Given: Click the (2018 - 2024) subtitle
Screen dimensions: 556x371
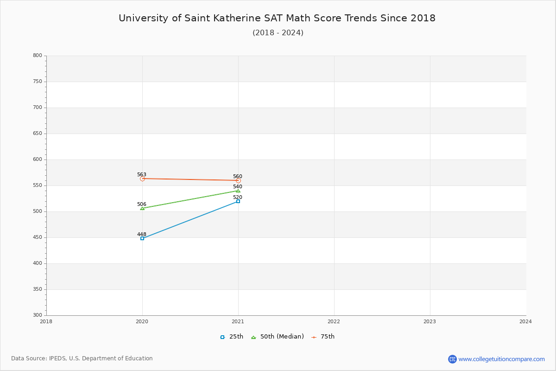Looking at the screenshot, I should tap(278, 33).
